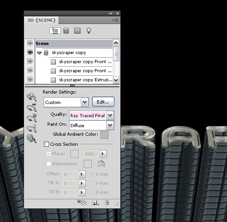Collapse the skyscraper copy tree triangle
Screen dimensions: 227x222
pos(39,53)
